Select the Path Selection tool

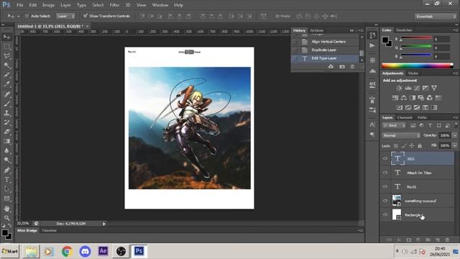click(6, 189)
